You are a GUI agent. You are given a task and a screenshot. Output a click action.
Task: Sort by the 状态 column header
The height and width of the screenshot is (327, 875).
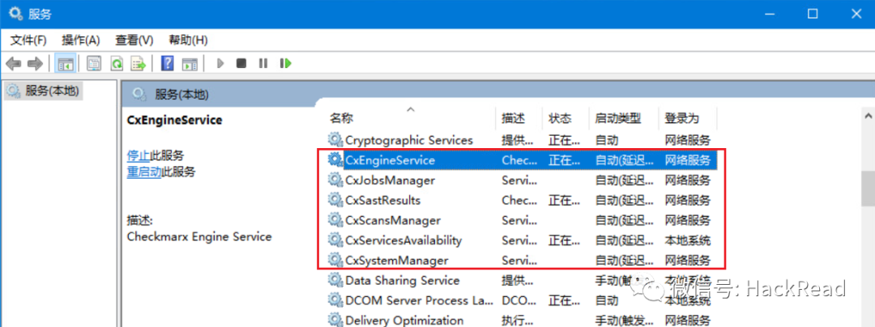[x=566, y=118]
